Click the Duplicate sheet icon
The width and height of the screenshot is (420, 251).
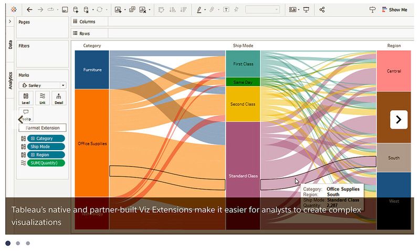point(132,9)
